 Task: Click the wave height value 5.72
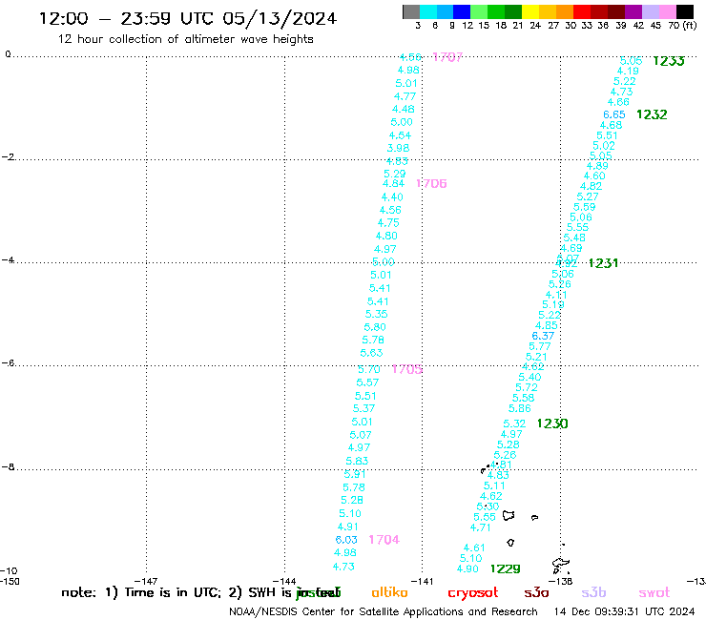[x=527, y=387]
